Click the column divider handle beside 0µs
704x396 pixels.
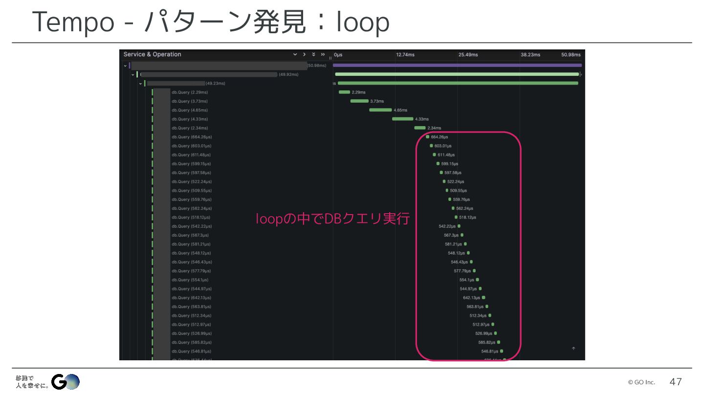click(x=330, y=58)
